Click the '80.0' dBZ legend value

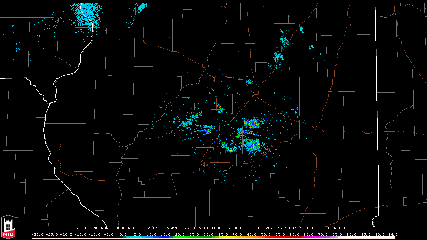click(352, 234)
